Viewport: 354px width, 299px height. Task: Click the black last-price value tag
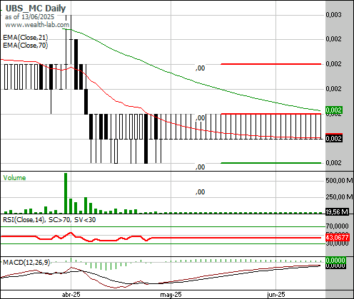[x=334, y=138]
